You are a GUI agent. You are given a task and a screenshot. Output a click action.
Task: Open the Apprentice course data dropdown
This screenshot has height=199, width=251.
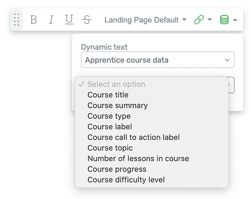158,60
